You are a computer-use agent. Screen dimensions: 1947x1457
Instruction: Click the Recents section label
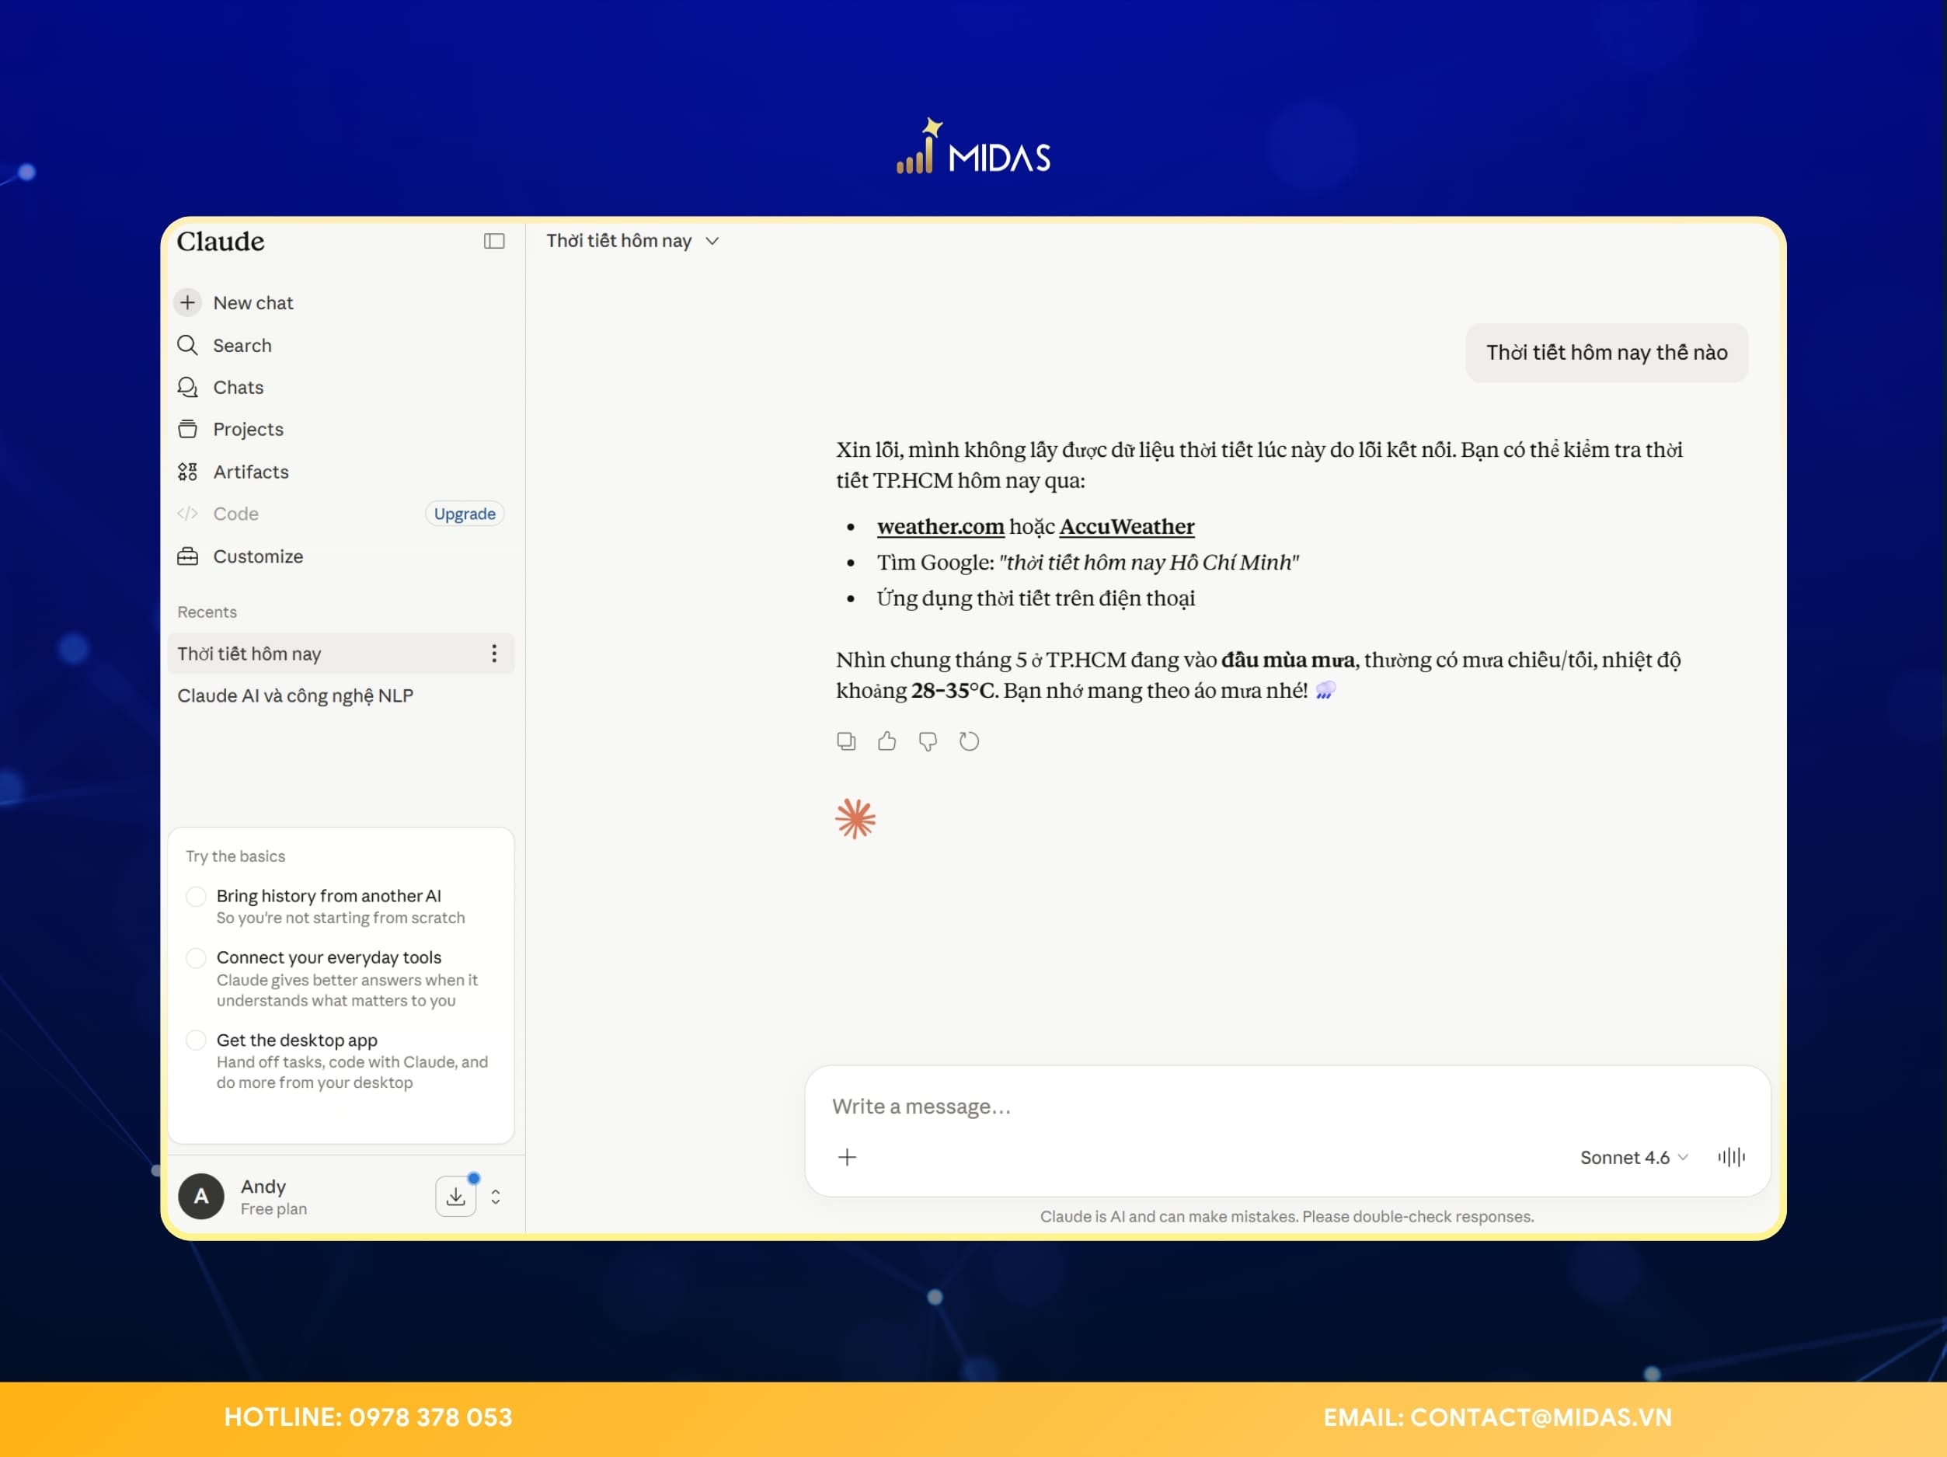coord(207,612)
